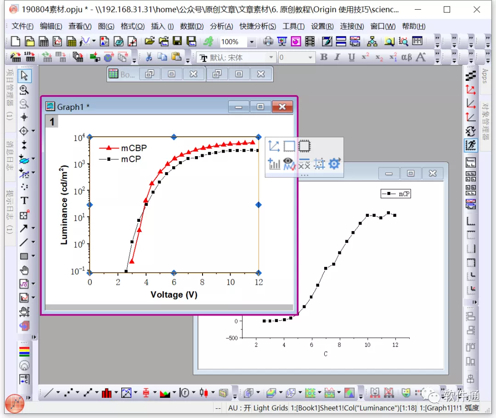496x418 pixels.
Task: Select the top-center layer resize handle
Action: [x=174, y=137]
